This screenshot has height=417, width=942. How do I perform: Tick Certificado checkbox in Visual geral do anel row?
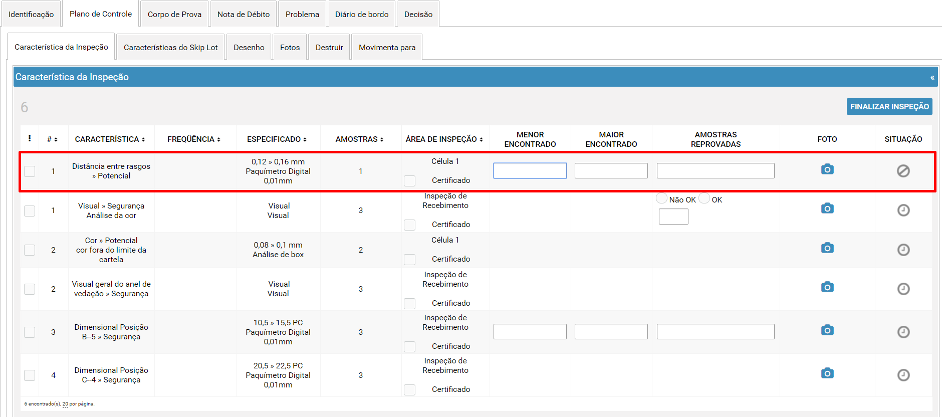point(409,304)
